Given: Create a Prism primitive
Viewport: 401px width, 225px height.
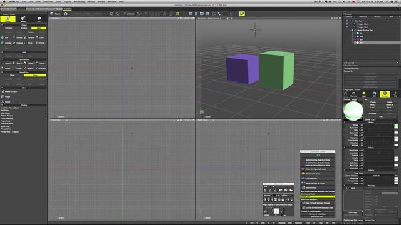Looking at the screenshot, I should tap(41, 43).
